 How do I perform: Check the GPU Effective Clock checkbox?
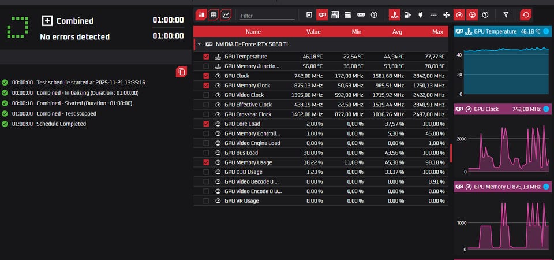point(206,105)
